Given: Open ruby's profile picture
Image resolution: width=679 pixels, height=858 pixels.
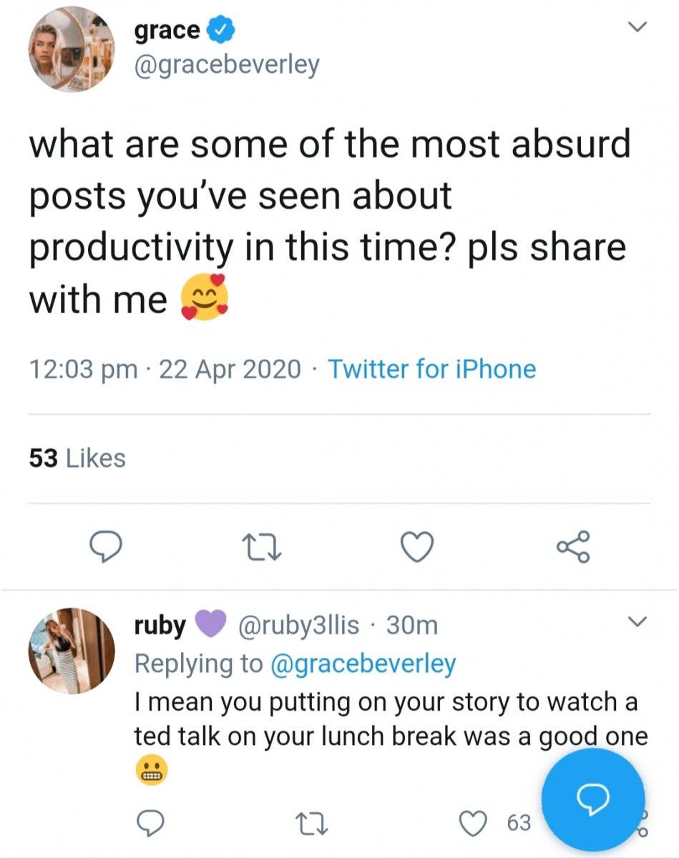Looking at the screenshot, I should pyautogui.click(x=71, y=651).
